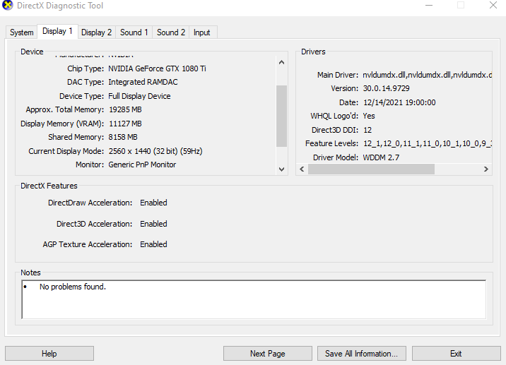Select the '11127 MB' VRAM value
The image size is (506, 365).
125,124
